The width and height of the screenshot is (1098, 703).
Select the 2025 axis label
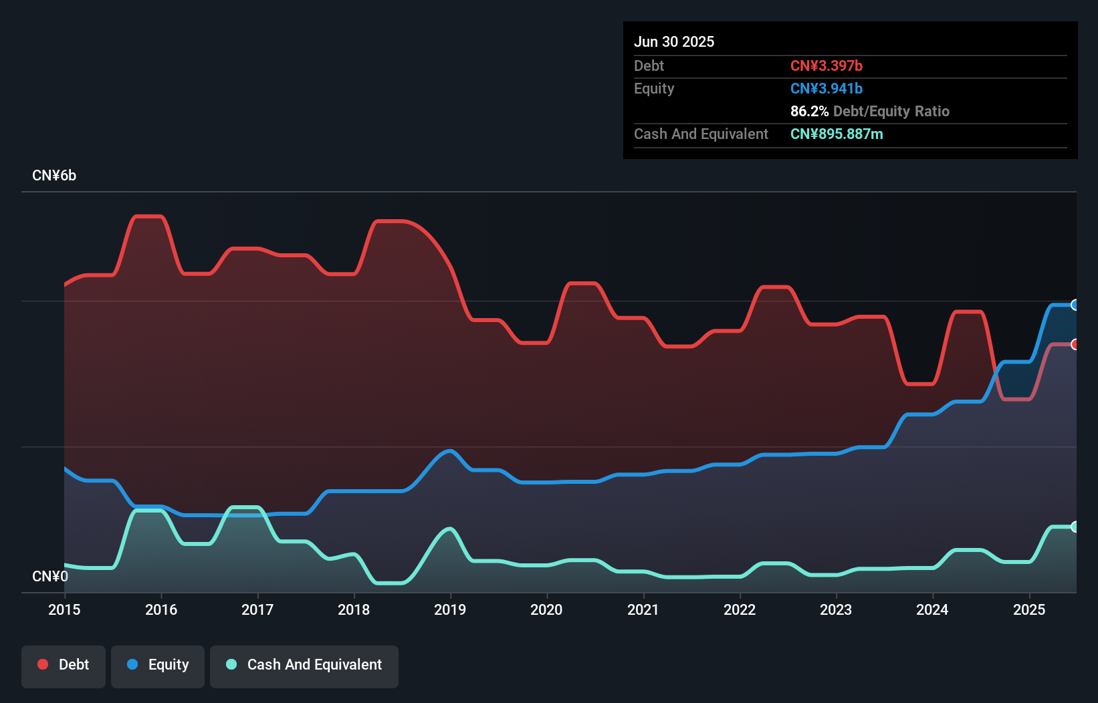point(1030,609)
